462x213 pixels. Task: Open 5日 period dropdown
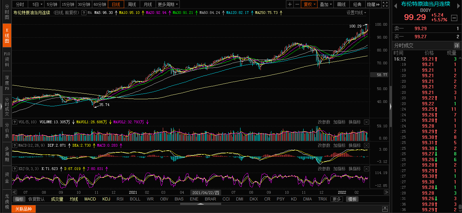pyautogui.click(x=37, y=4)
